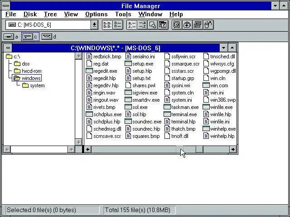290x217 pixels.
Task: Click the file list left scroll arrow
Action: coord(88,149)
